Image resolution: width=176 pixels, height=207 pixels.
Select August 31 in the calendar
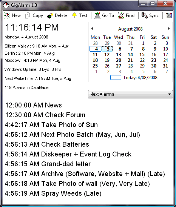pos(165,66)
